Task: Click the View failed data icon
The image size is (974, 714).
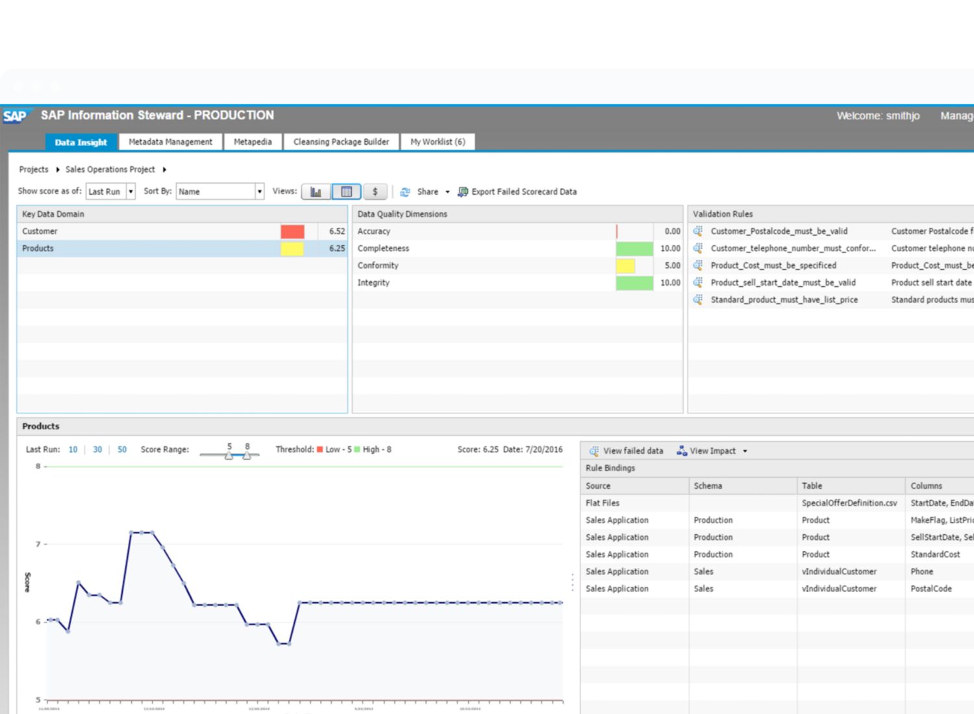Action: pos(593,451)
